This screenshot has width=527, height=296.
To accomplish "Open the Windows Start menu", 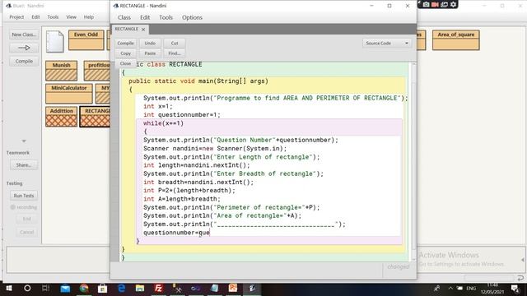I will click(9, 289).
